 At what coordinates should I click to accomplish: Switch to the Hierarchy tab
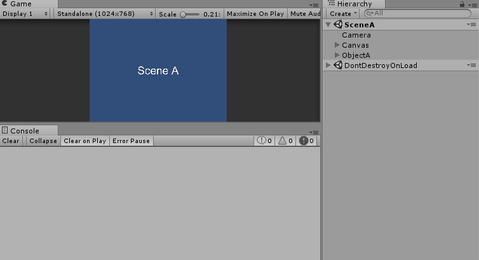pos(354,4)
